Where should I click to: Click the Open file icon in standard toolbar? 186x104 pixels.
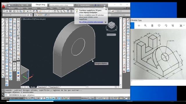(x=7, y=11)
